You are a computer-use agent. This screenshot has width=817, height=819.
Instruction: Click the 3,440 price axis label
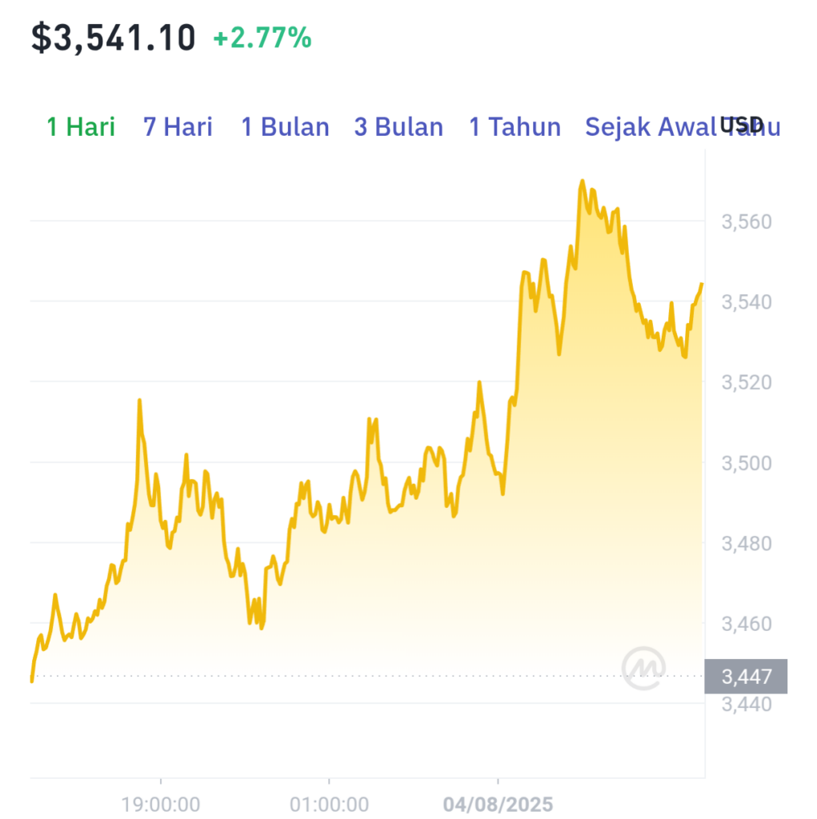tap(747, 705)
